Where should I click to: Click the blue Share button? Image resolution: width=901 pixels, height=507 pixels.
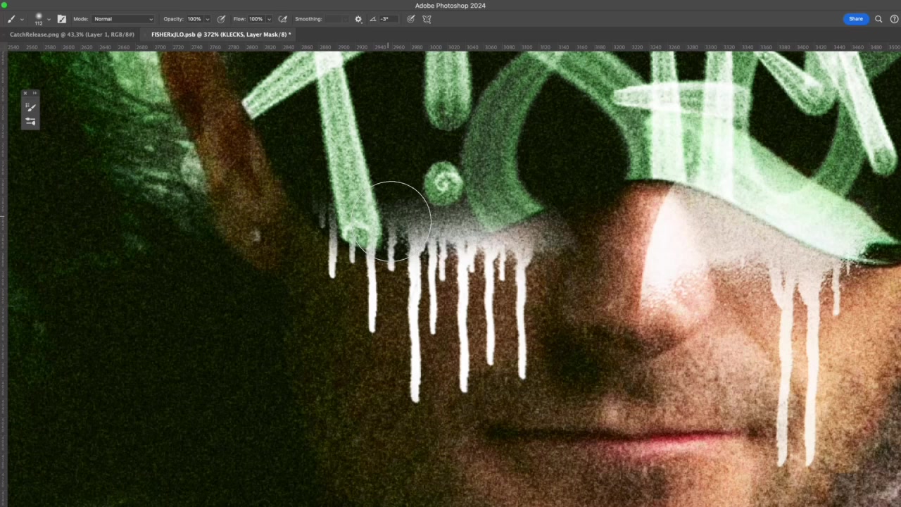tap(855, 19)
